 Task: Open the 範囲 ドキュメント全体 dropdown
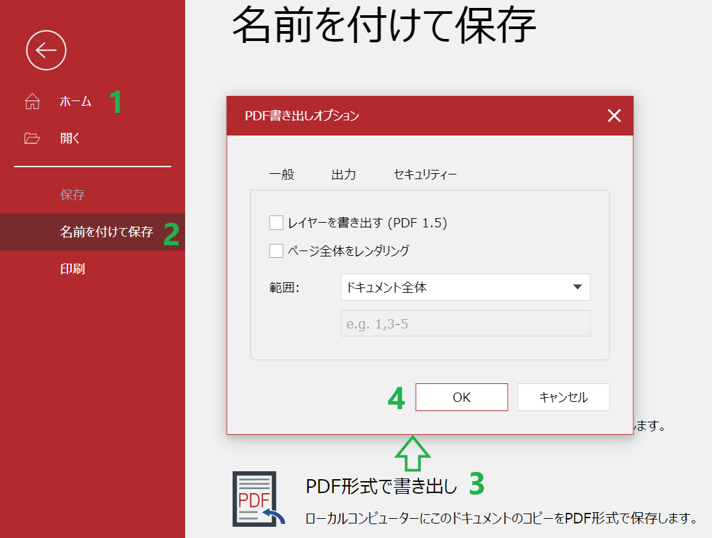point(465,287)
